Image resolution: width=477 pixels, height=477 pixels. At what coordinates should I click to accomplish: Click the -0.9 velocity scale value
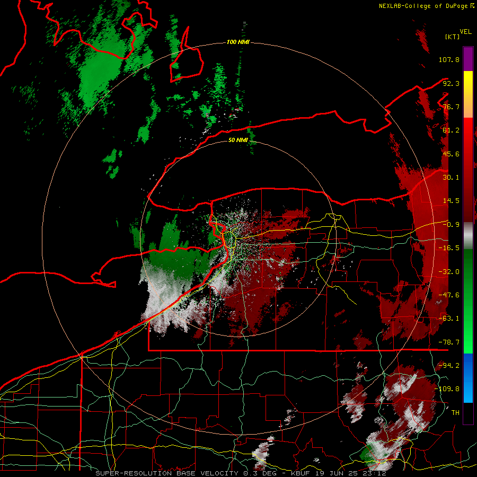(x=451, y=225)
